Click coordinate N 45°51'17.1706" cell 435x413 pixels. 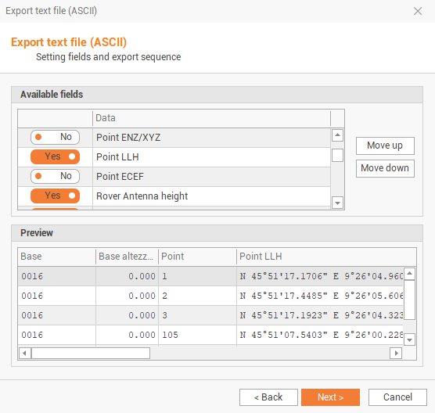[x=320, y=276]
